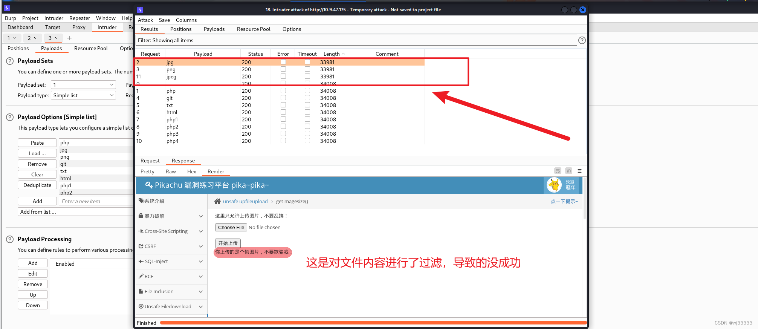Open the Repeater menu in Burp
This screenshot has width=758, height=329.
tap(79, 18)
